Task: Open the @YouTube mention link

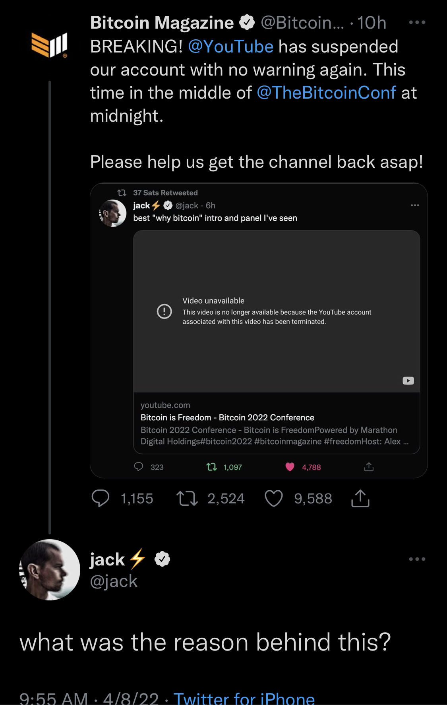Action: [230, 47]
